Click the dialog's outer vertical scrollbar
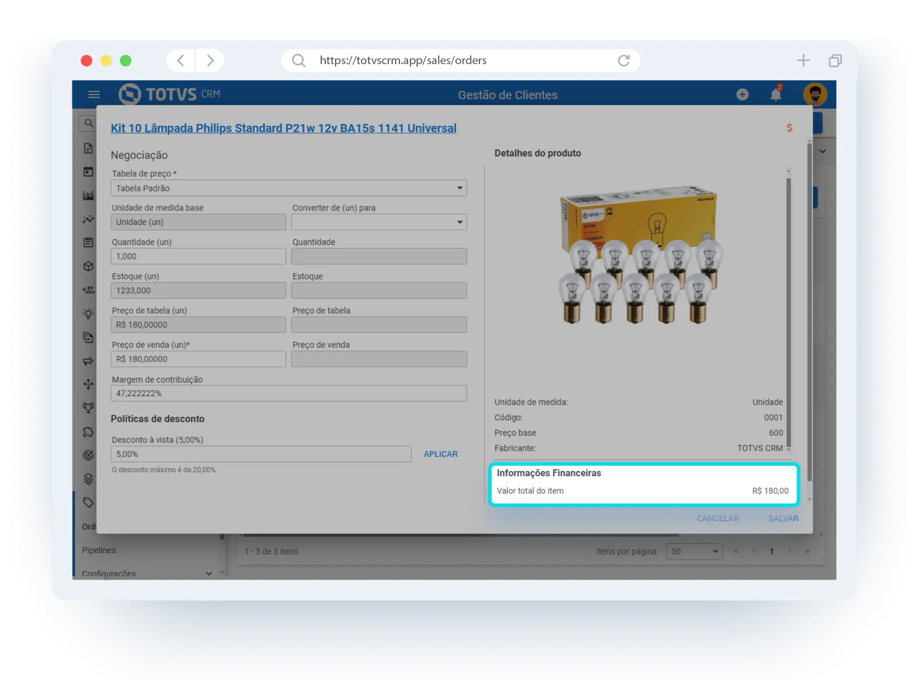 (x=809, y=311)
